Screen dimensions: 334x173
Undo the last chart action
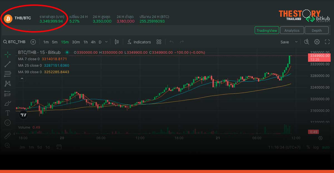pos(172,42)
